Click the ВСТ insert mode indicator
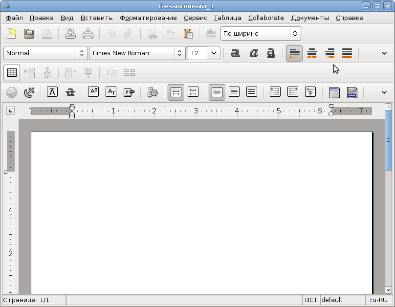Screen dimensions: 395x307 310,300
